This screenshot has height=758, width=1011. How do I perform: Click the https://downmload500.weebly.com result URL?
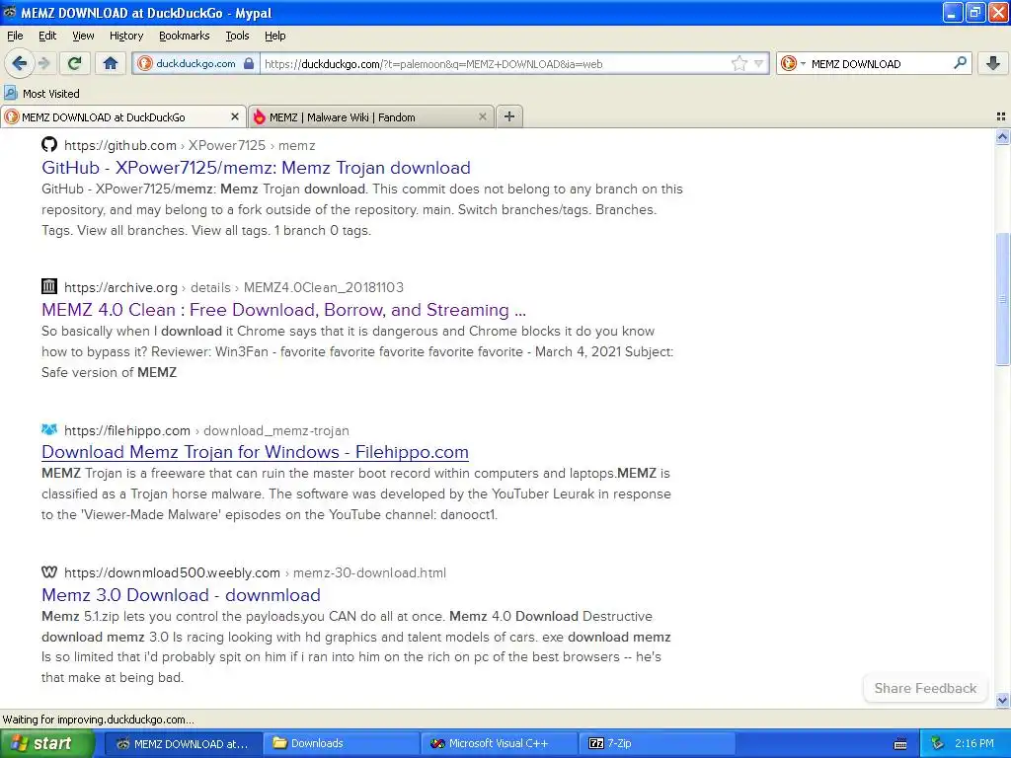pos(172,573)
